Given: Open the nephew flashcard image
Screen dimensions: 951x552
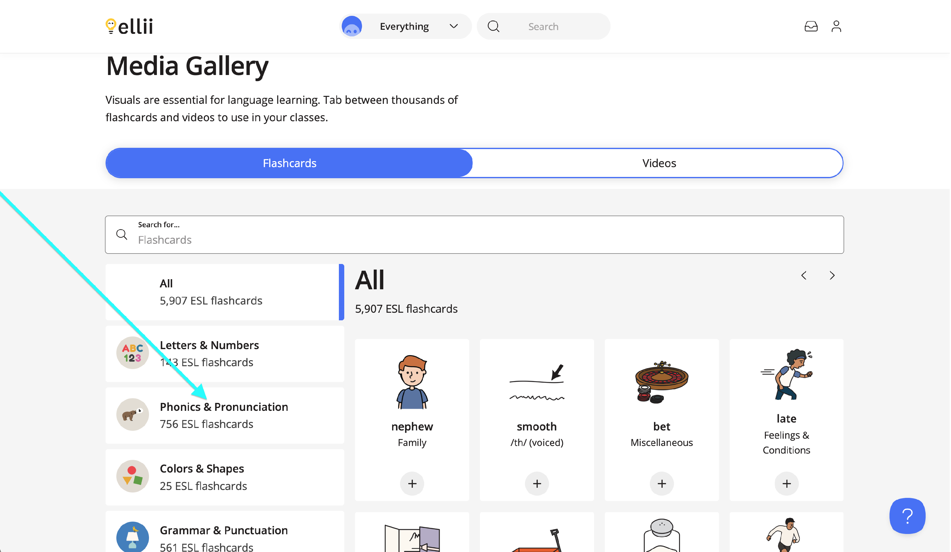Looking at the screenshot, I should [412, 382].
